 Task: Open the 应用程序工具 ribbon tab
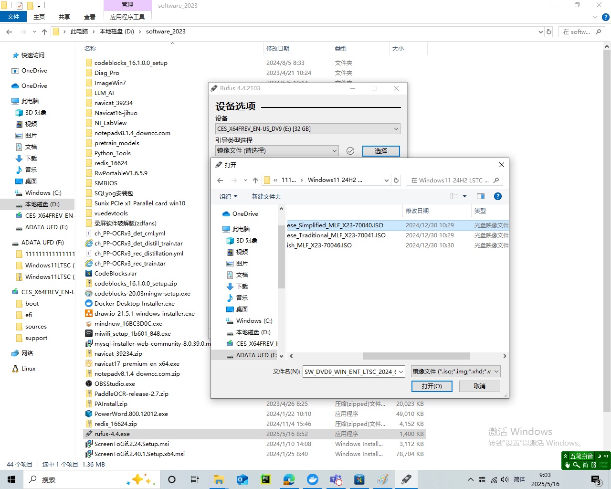(x=127, y=17)
